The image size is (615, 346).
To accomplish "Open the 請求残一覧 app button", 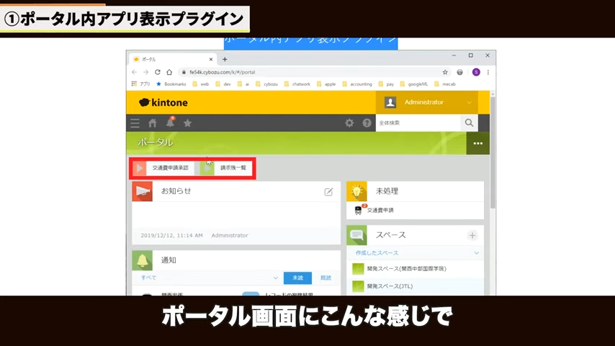I will tap(226, 168).
